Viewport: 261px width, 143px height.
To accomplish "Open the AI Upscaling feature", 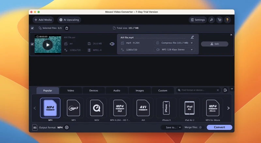I will click(69, 20).
